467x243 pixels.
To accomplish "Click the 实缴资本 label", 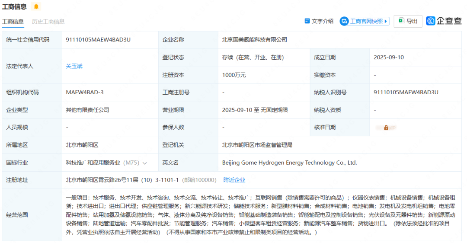I will point(325,75).
